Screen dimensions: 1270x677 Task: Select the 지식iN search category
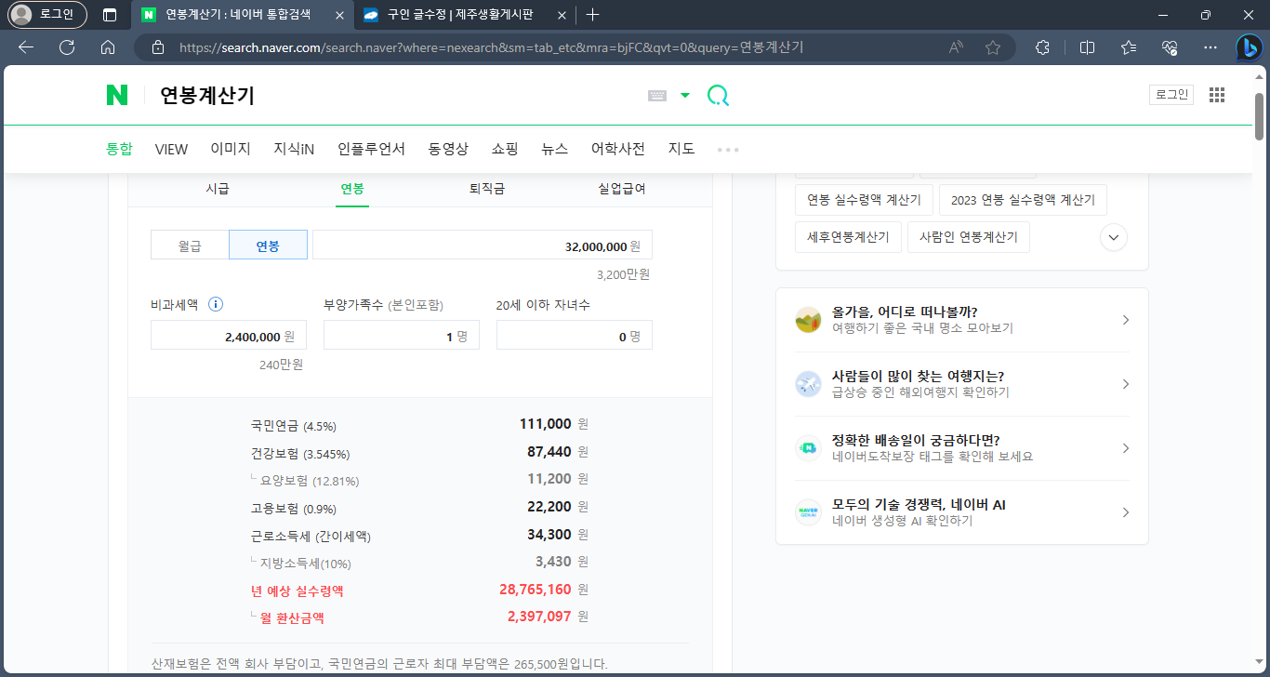coord(294,149)
